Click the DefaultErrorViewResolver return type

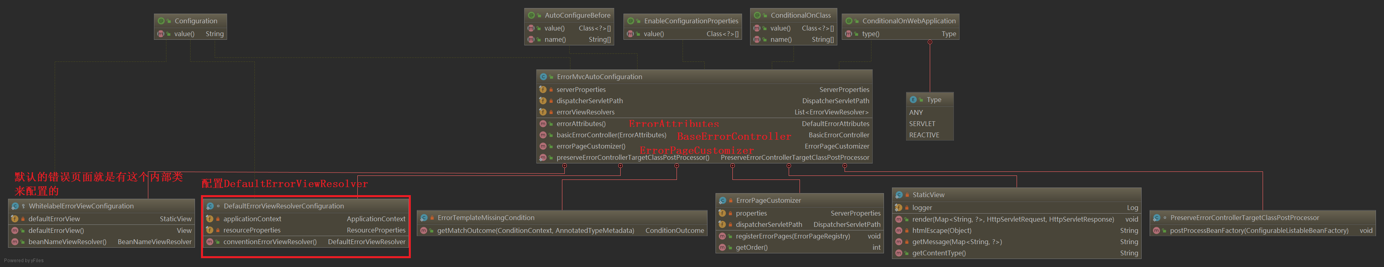point(367,243)
